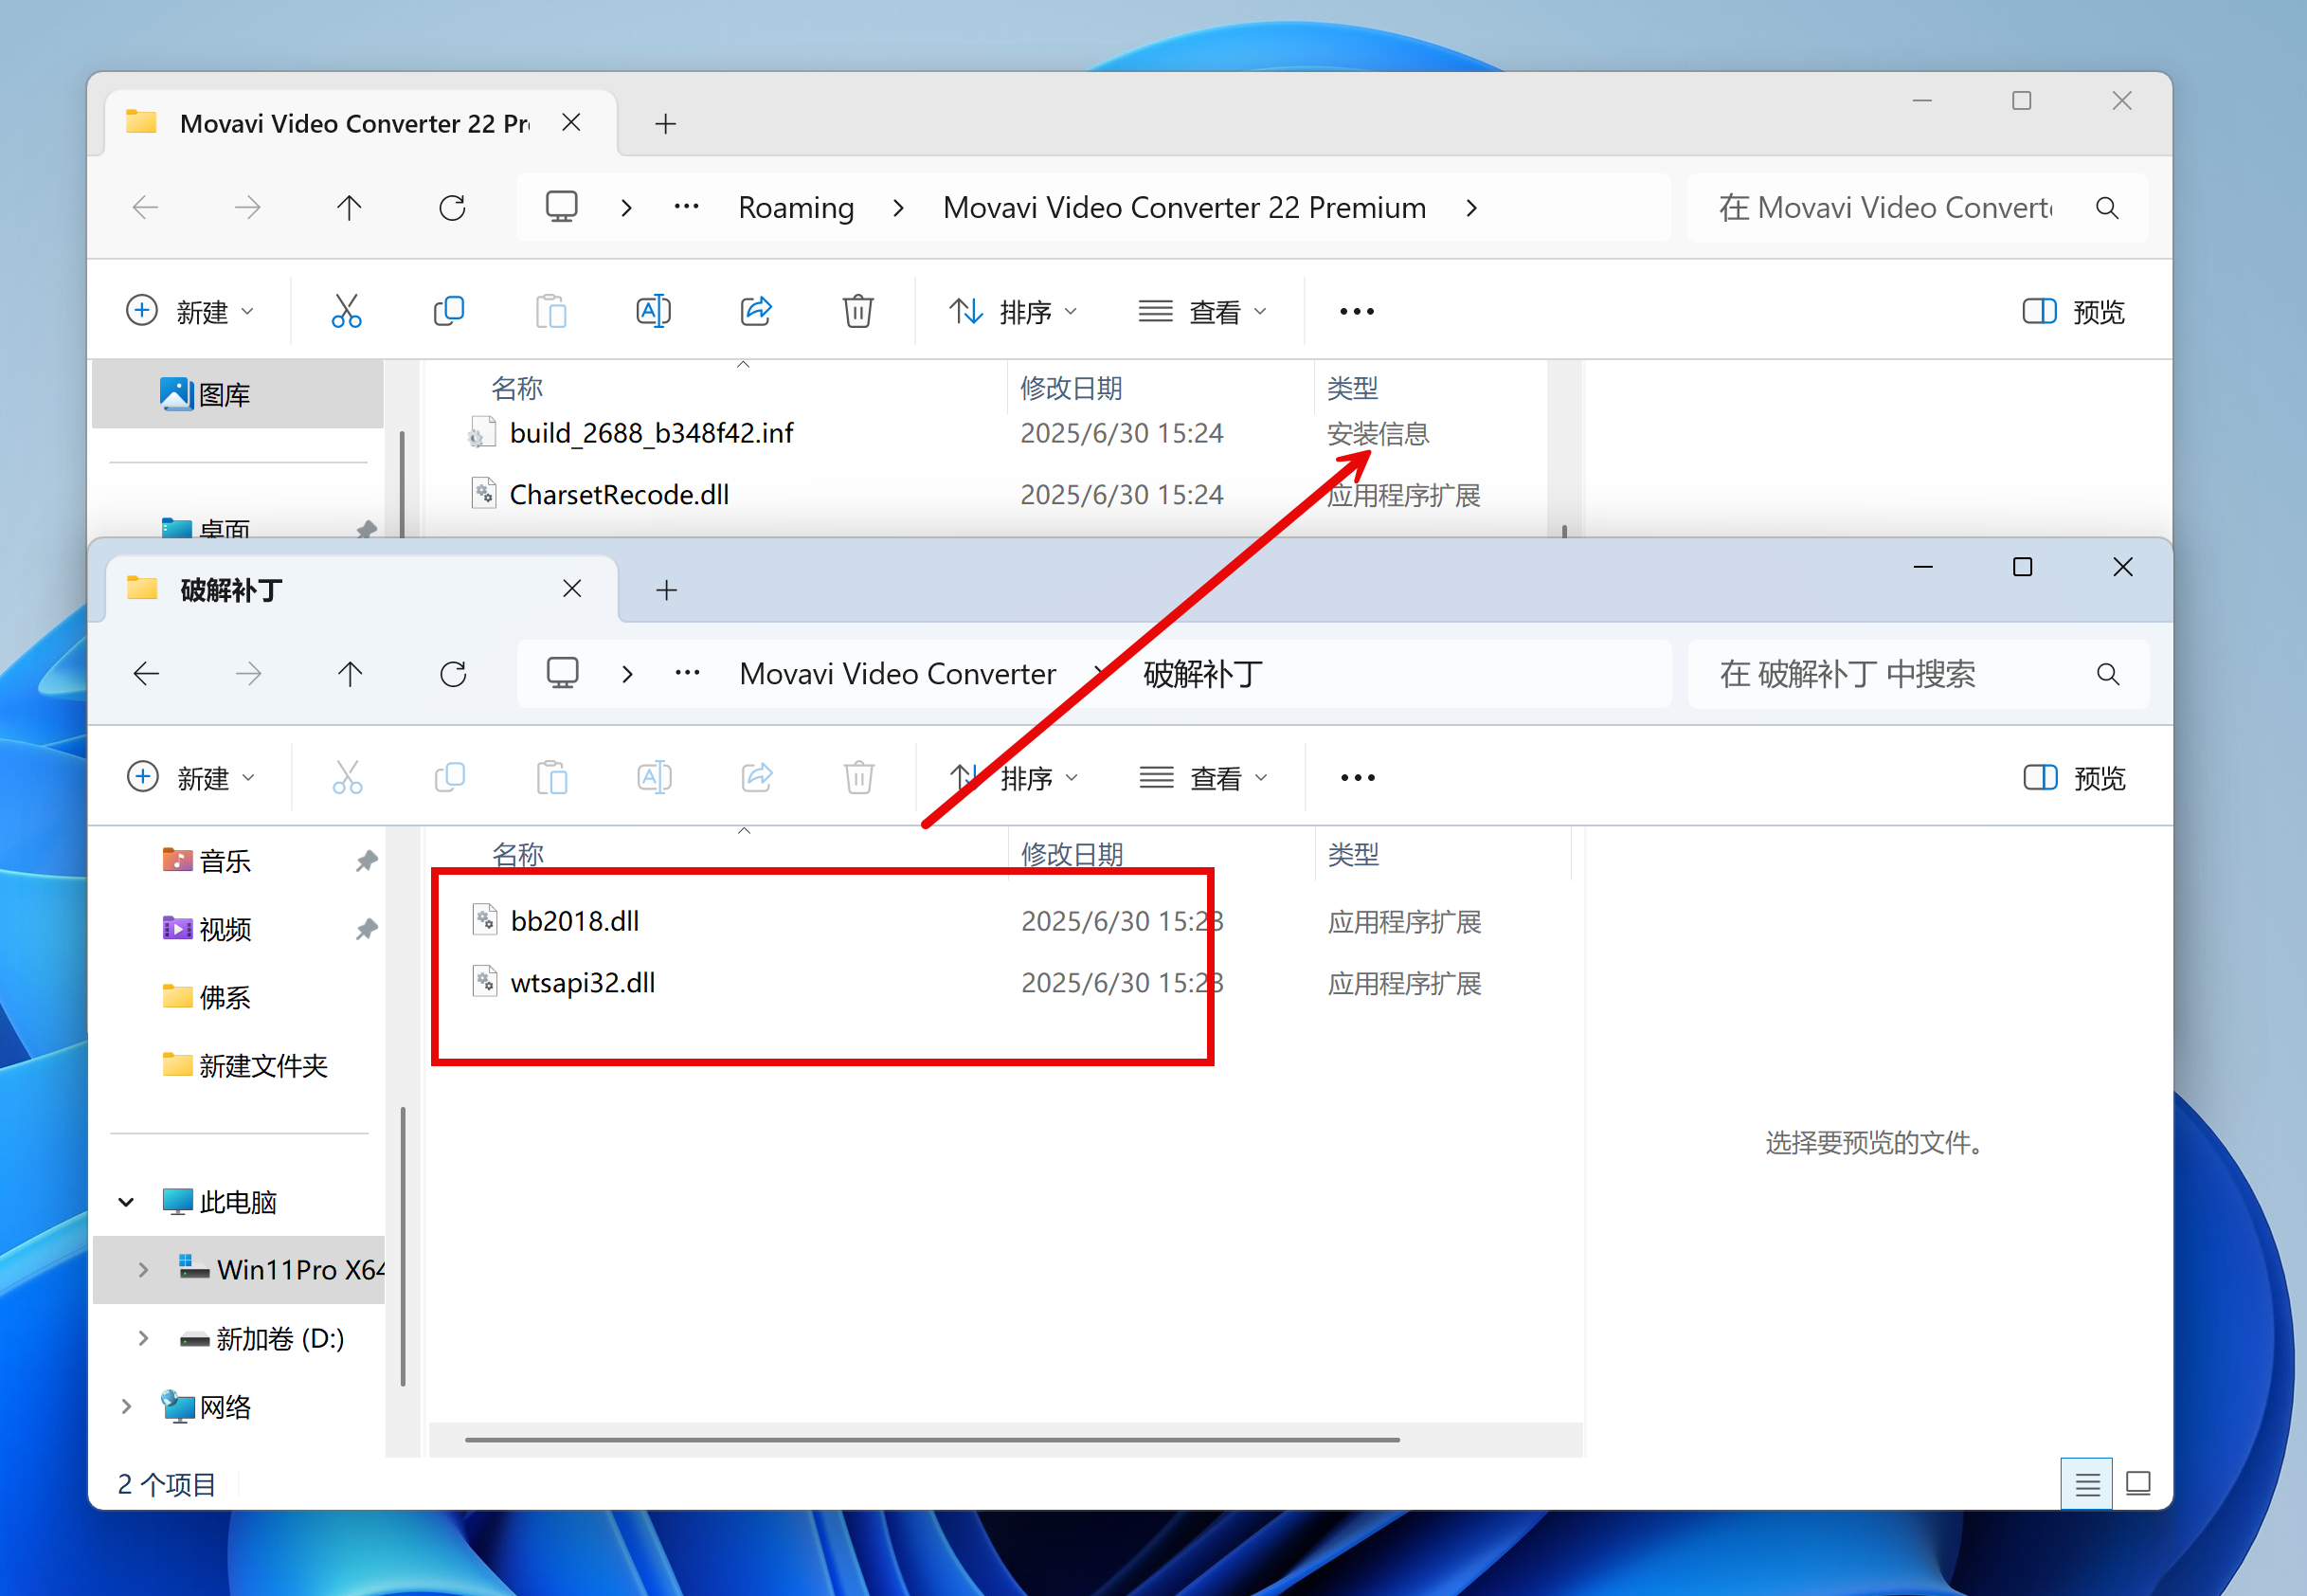
Task: Toggle the 预览 pane in 破解补丁 window
Action: click(2074, 778)
